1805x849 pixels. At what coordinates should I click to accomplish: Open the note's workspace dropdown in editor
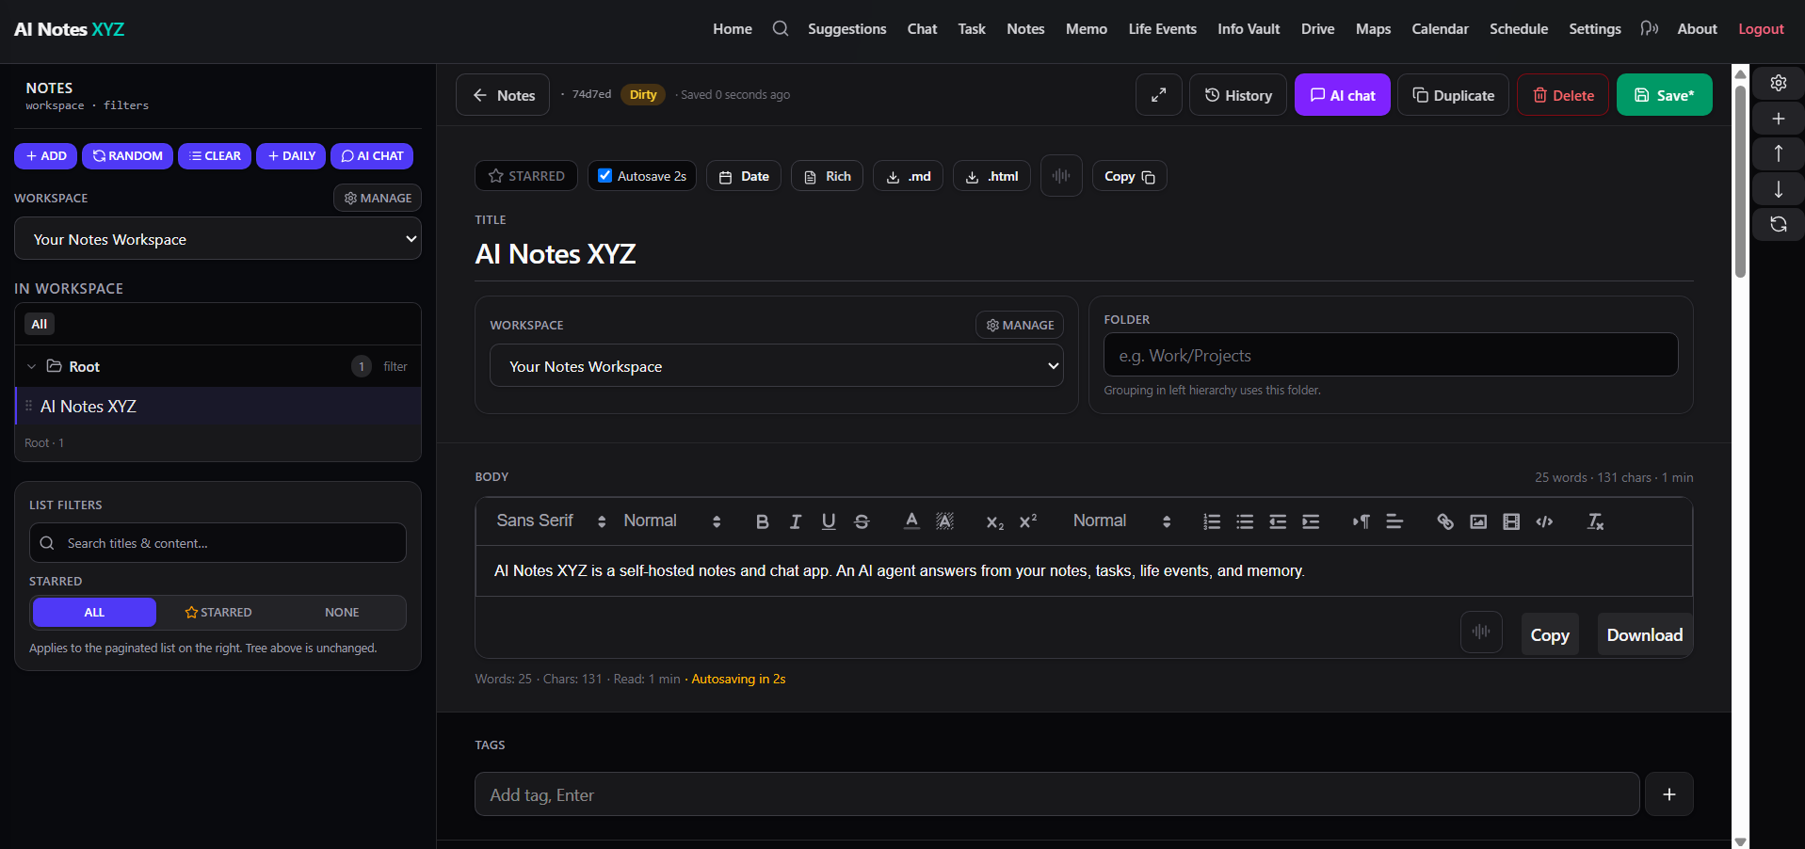[x=777, y=366]
